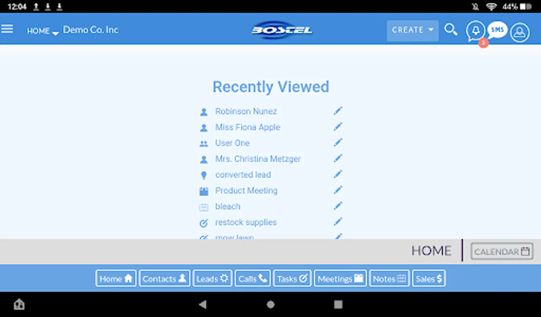Open the SMS messages icon

click(x=497, y=30)
